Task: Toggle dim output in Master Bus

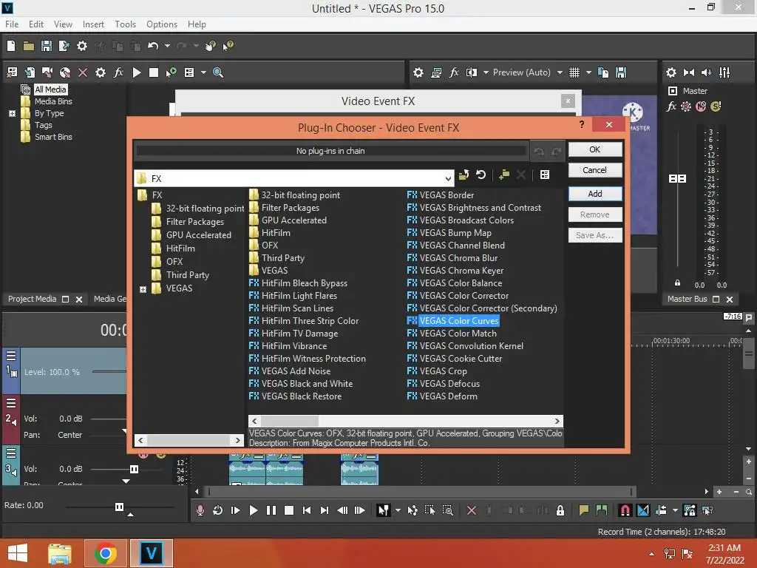Action: pyautogui.click(x=706, y=72)
